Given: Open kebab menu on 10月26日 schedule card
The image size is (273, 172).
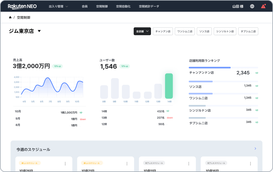Looking at the screenshot, I should [x=65, y=164].
